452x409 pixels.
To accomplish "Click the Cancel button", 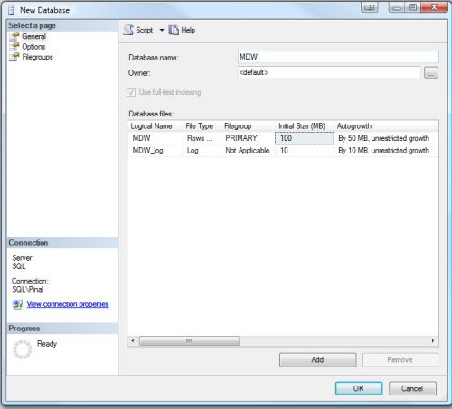I will 412,388.
